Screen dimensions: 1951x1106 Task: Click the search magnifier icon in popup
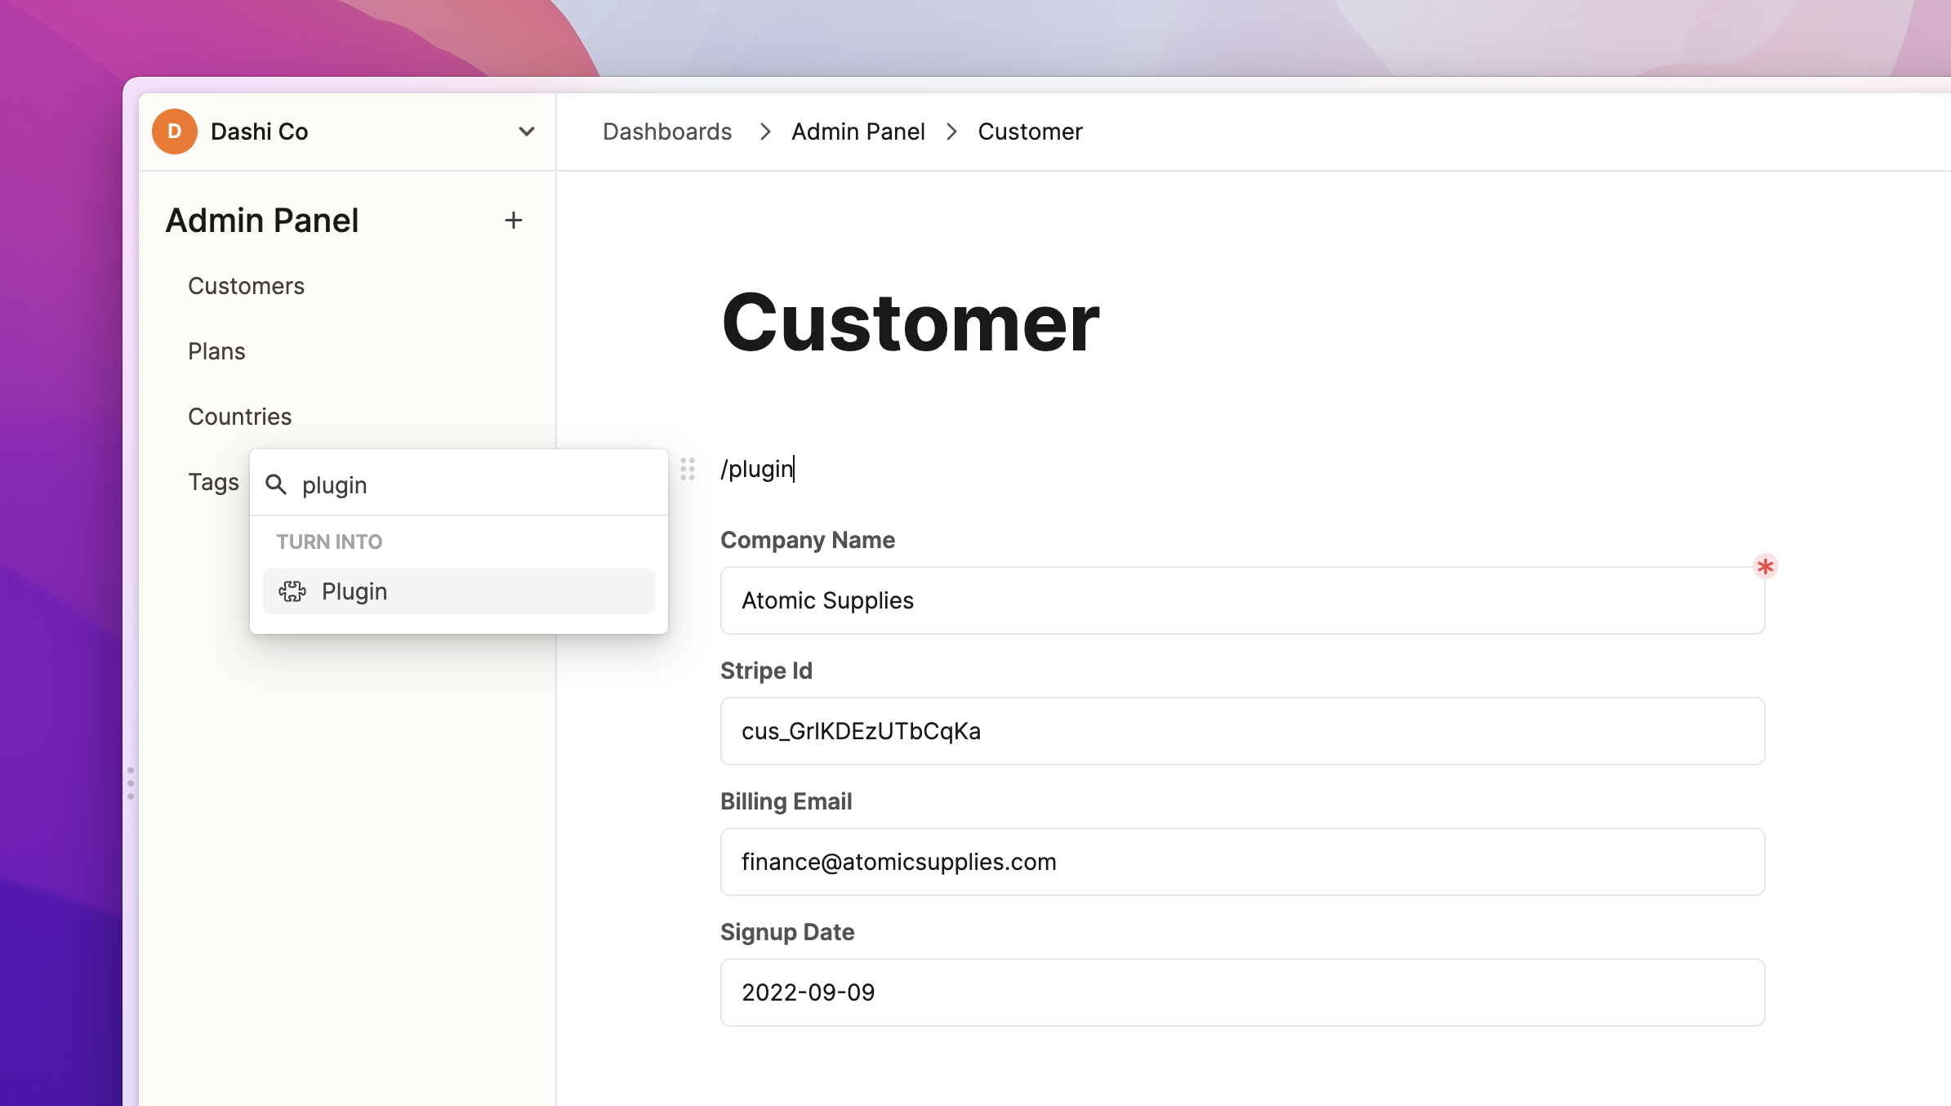coord(276,484)
